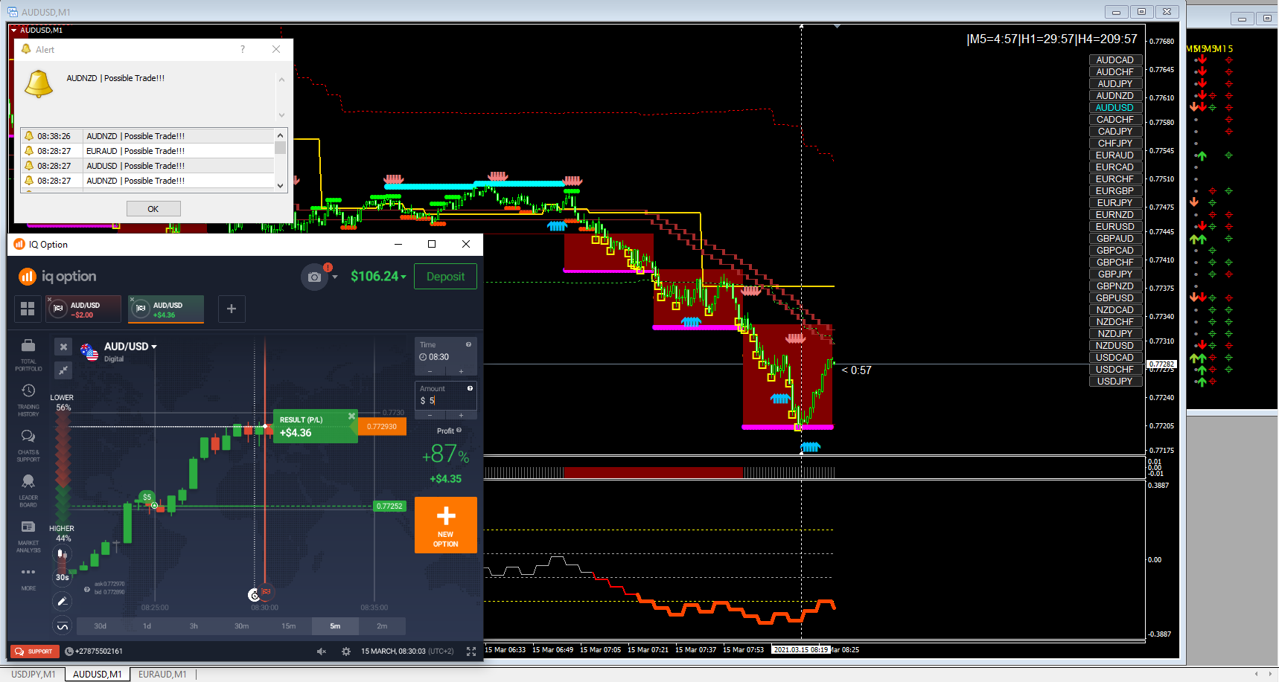Click the $5 trade marker on chart
The height and width of the screenshot is (682, 1279).
click(x=147, y=497)
